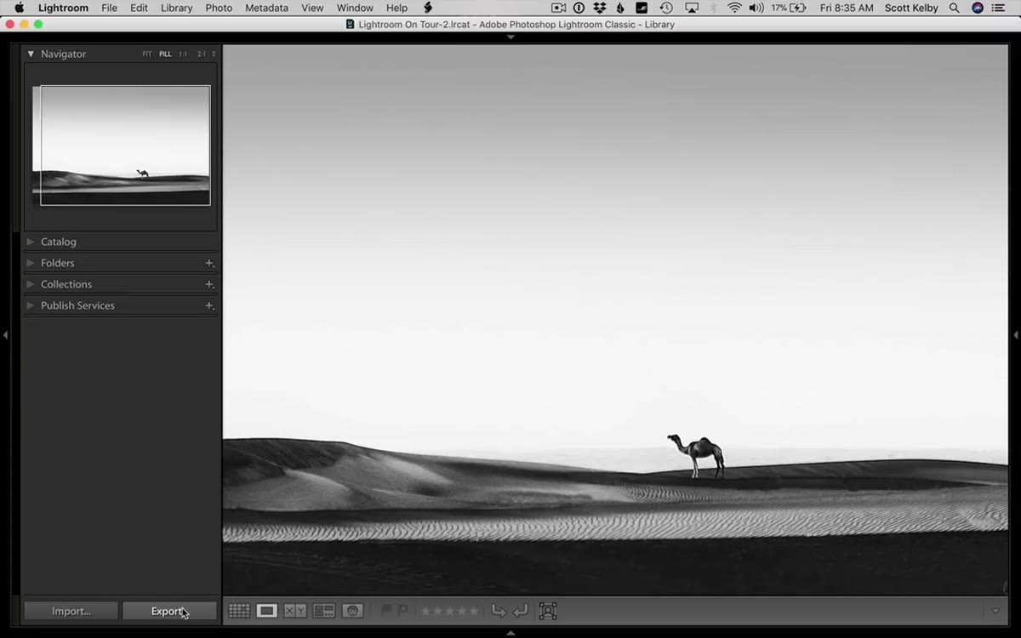The image size is (1021, 638).
Task: Click the Scott Kelby user name
Action: point(911,8)
